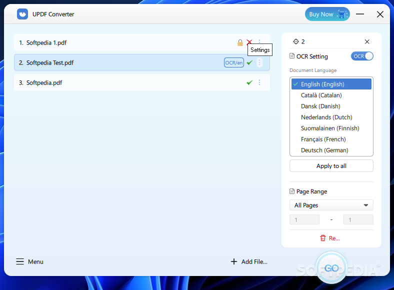Click the OCR Setting document icon

tap(292, 56)
